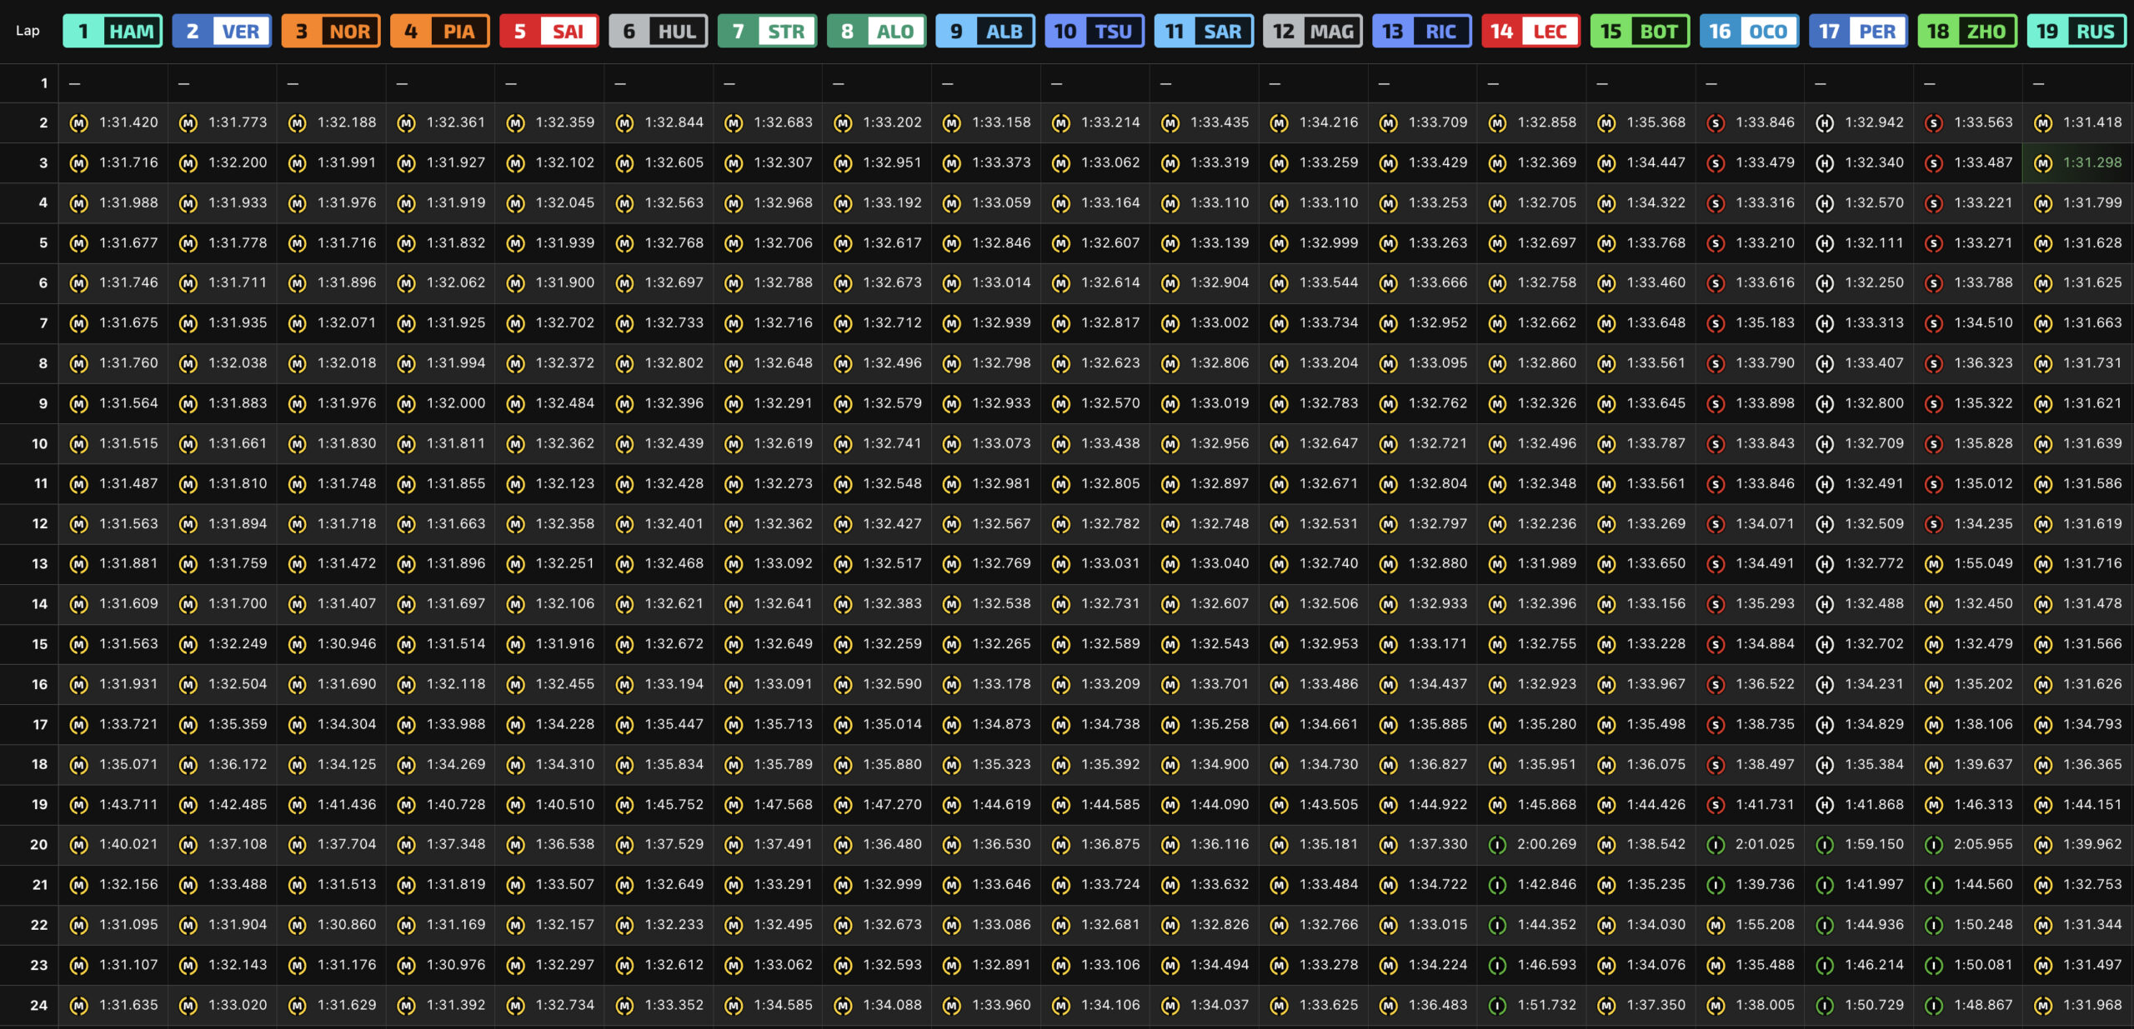The width and height of the screenshot is (2134, 1029).
Task: Click the Lap column header
Action: (x=28, y=31)
